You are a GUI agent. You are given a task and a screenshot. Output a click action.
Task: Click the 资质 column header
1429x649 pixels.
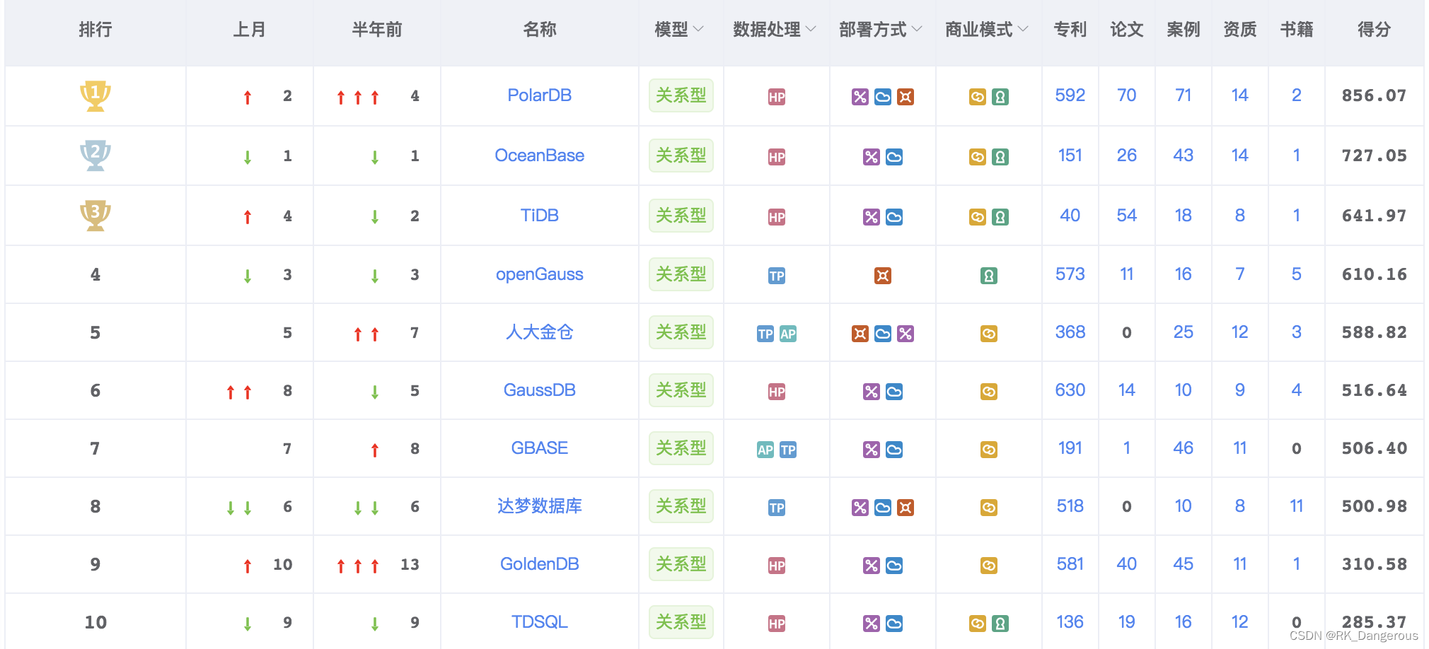[1240, 30]
